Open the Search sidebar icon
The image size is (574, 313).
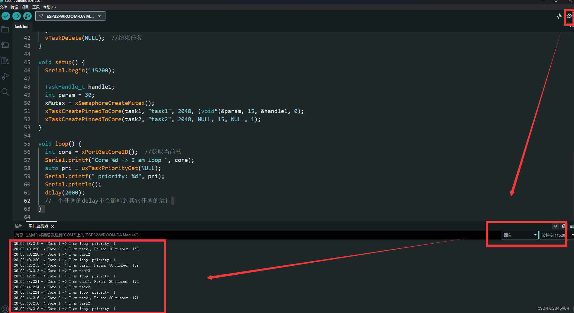click(x=5, y=92)
